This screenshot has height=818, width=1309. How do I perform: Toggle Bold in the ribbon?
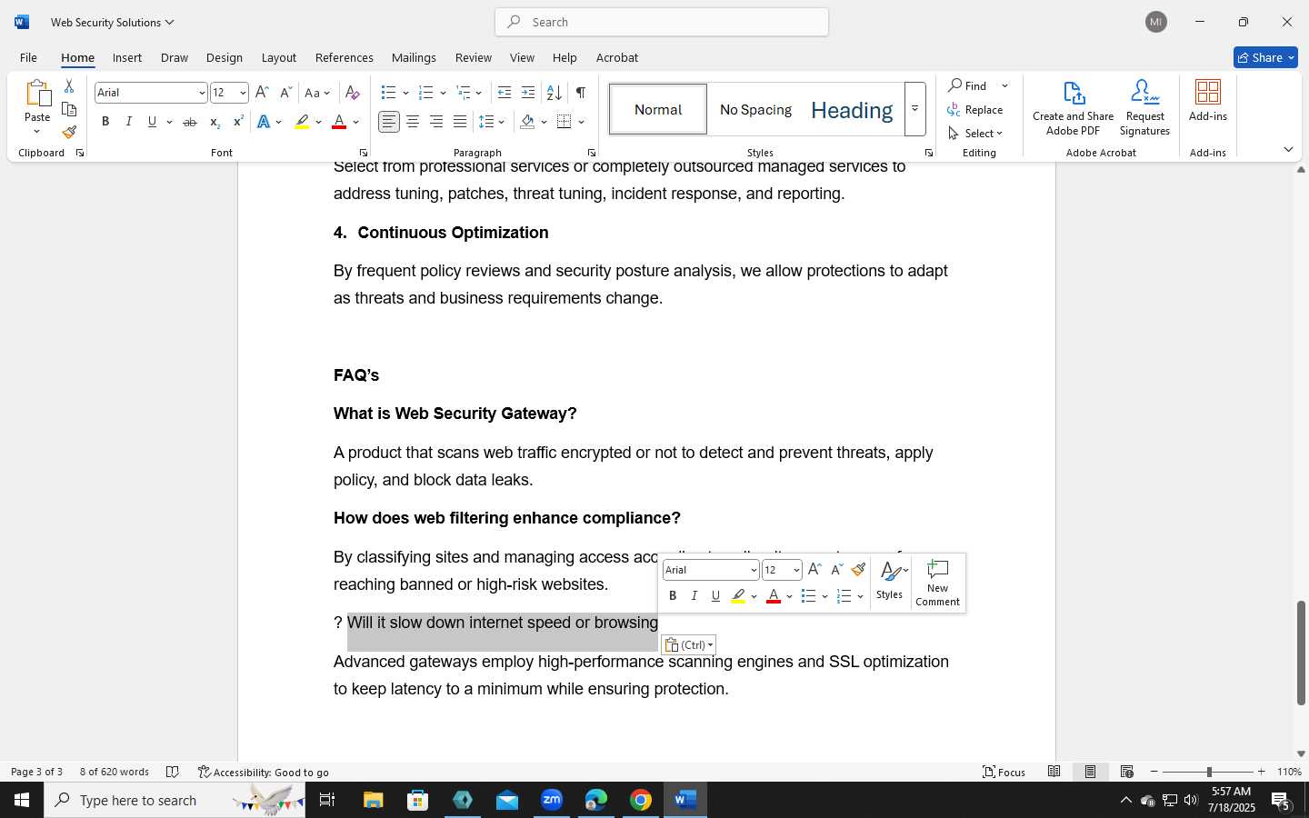(105, 122)
